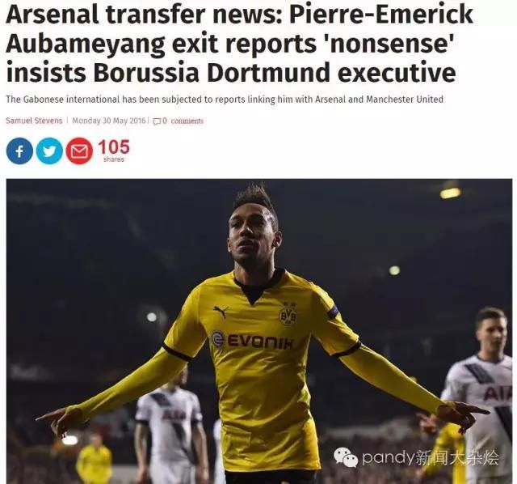Open the 0 comments link

183,121
